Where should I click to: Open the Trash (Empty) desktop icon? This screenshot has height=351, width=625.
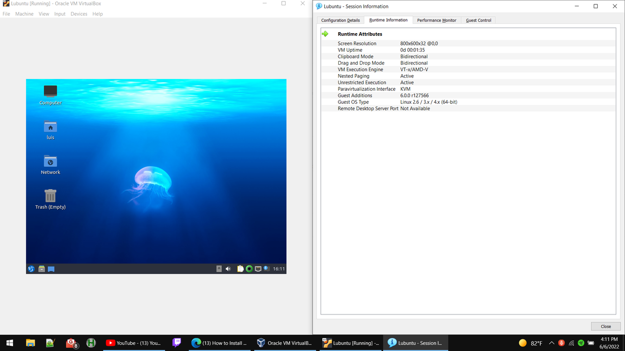pyautogui.click(x=50, y=197)
